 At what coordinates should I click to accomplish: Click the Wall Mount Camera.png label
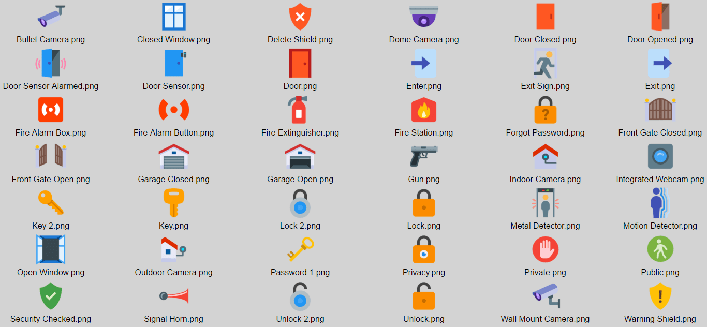[546, 319]
